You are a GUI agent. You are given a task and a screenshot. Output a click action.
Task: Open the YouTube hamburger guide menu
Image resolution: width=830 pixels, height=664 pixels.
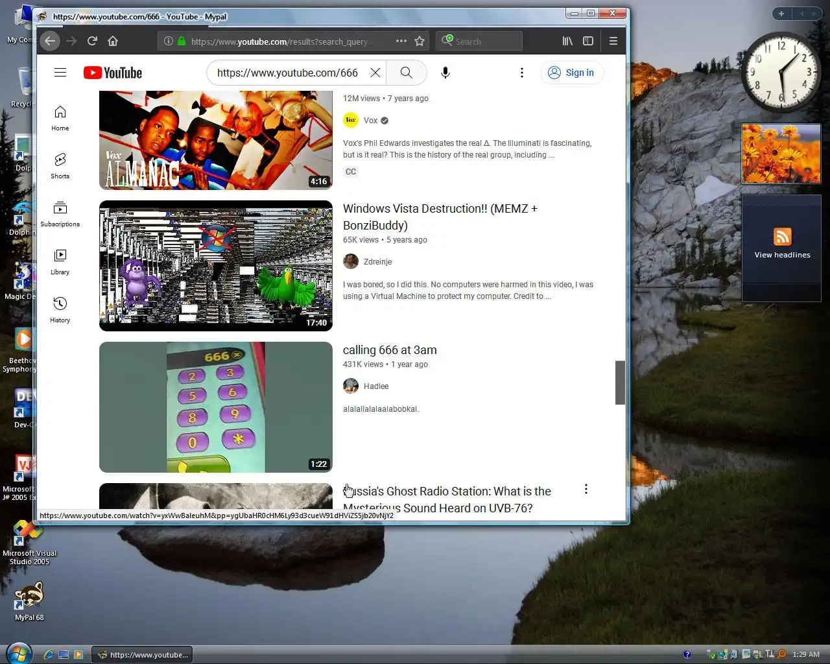pos(60,73)
